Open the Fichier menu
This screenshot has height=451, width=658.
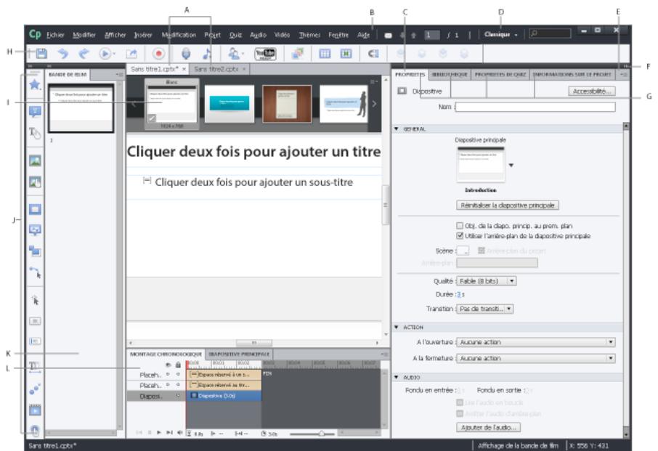tap(55, 35)
